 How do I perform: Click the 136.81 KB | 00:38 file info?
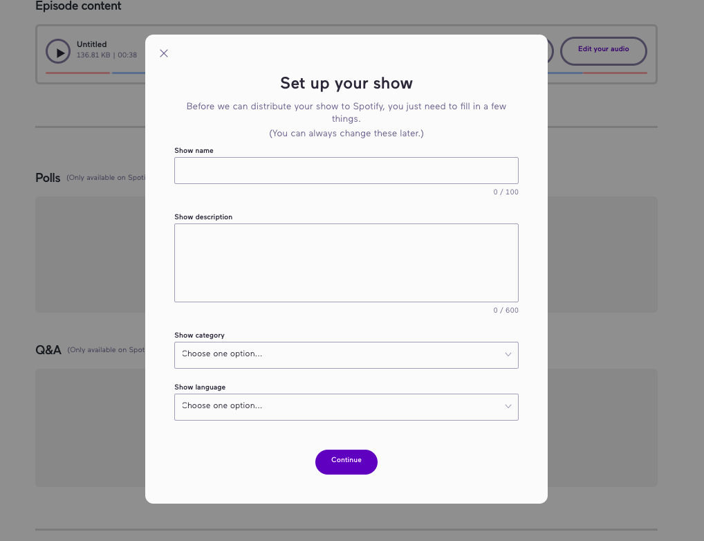pos(107,55)
